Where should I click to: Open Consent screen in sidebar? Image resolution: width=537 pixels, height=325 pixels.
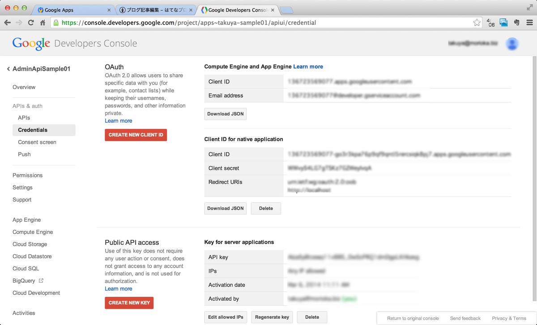tap(37, 142)
